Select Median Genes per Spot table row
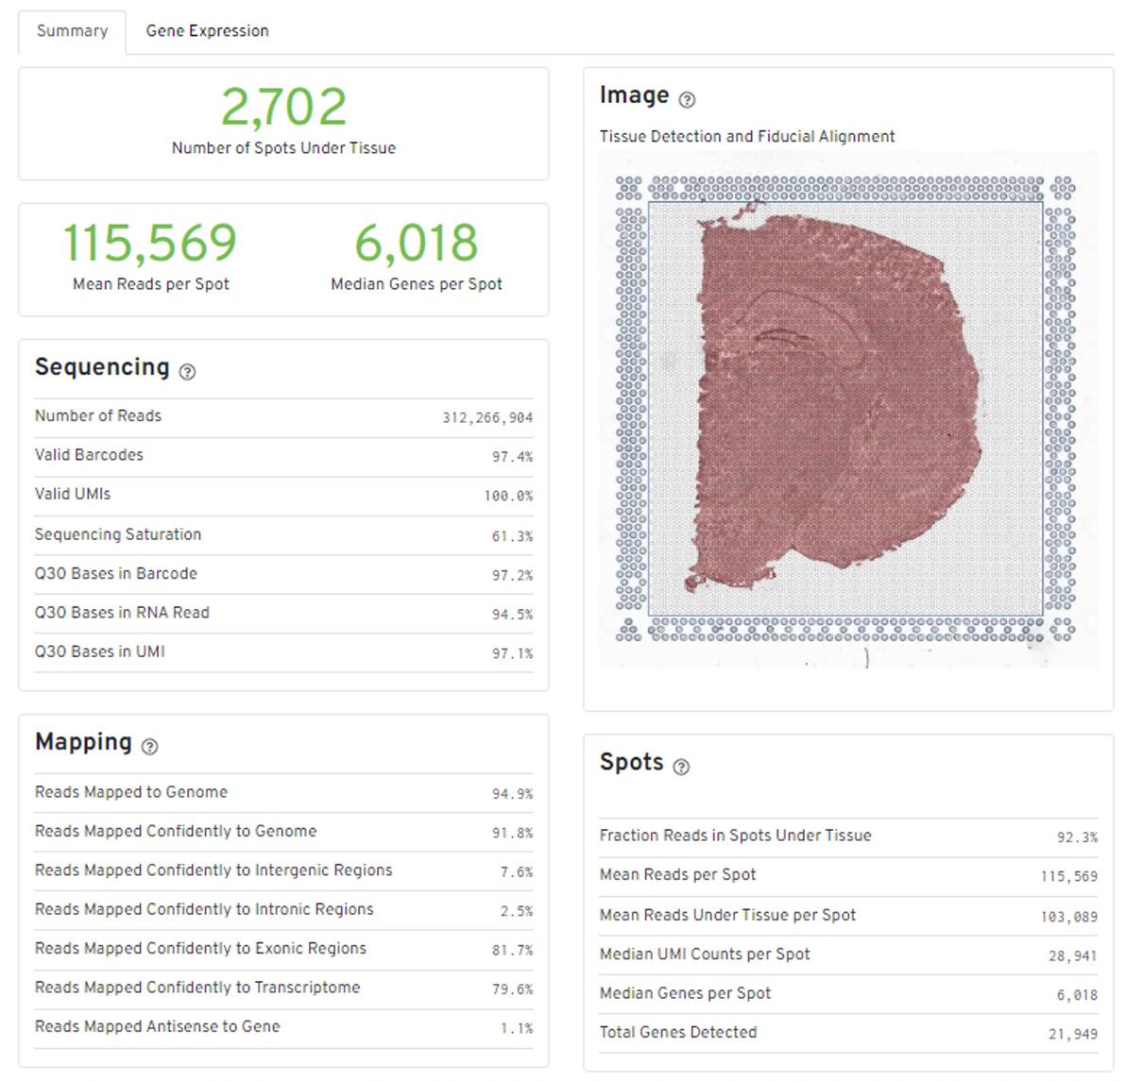The height and width of the screenshot is (1081, 1126). tap(849, 994)
